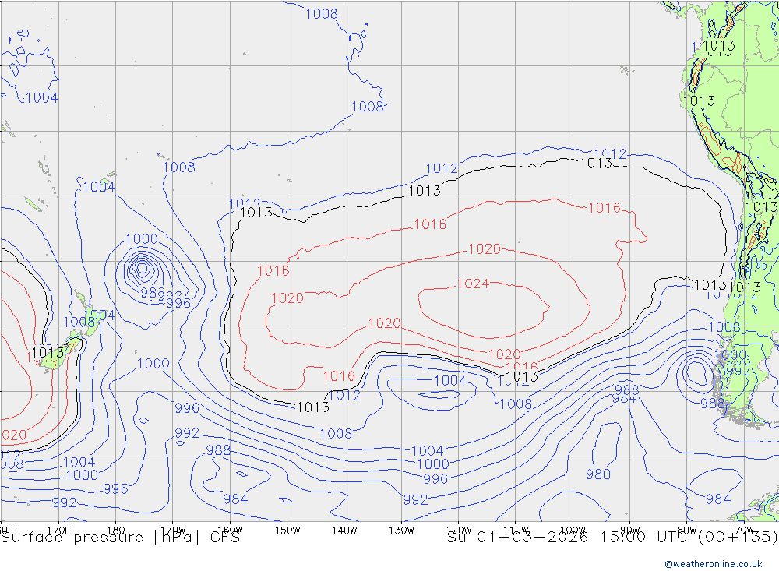Click the 'Su 01-03-2026 15:00 UTC (00+135)' timestamp

click(612, 538)
